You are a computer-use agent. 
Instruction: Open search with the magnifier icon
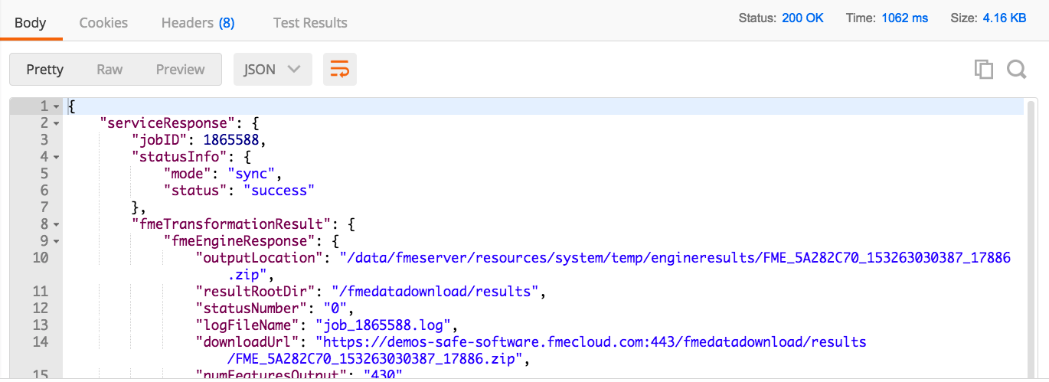1016,70
